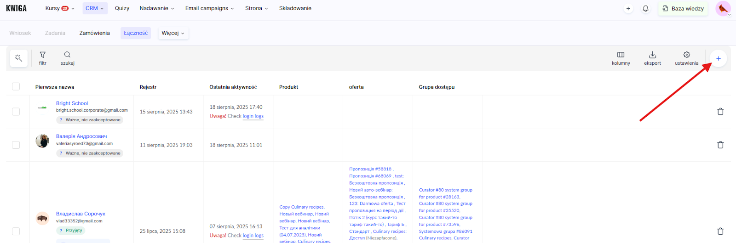Screen dimensions: 736x243
Task: Open the Baza wiedzy button
Action: coord(683,9)
